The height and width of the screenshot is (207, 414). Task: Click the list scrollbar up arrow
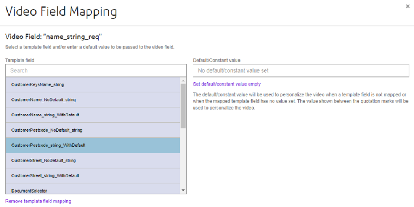(183, 81)
